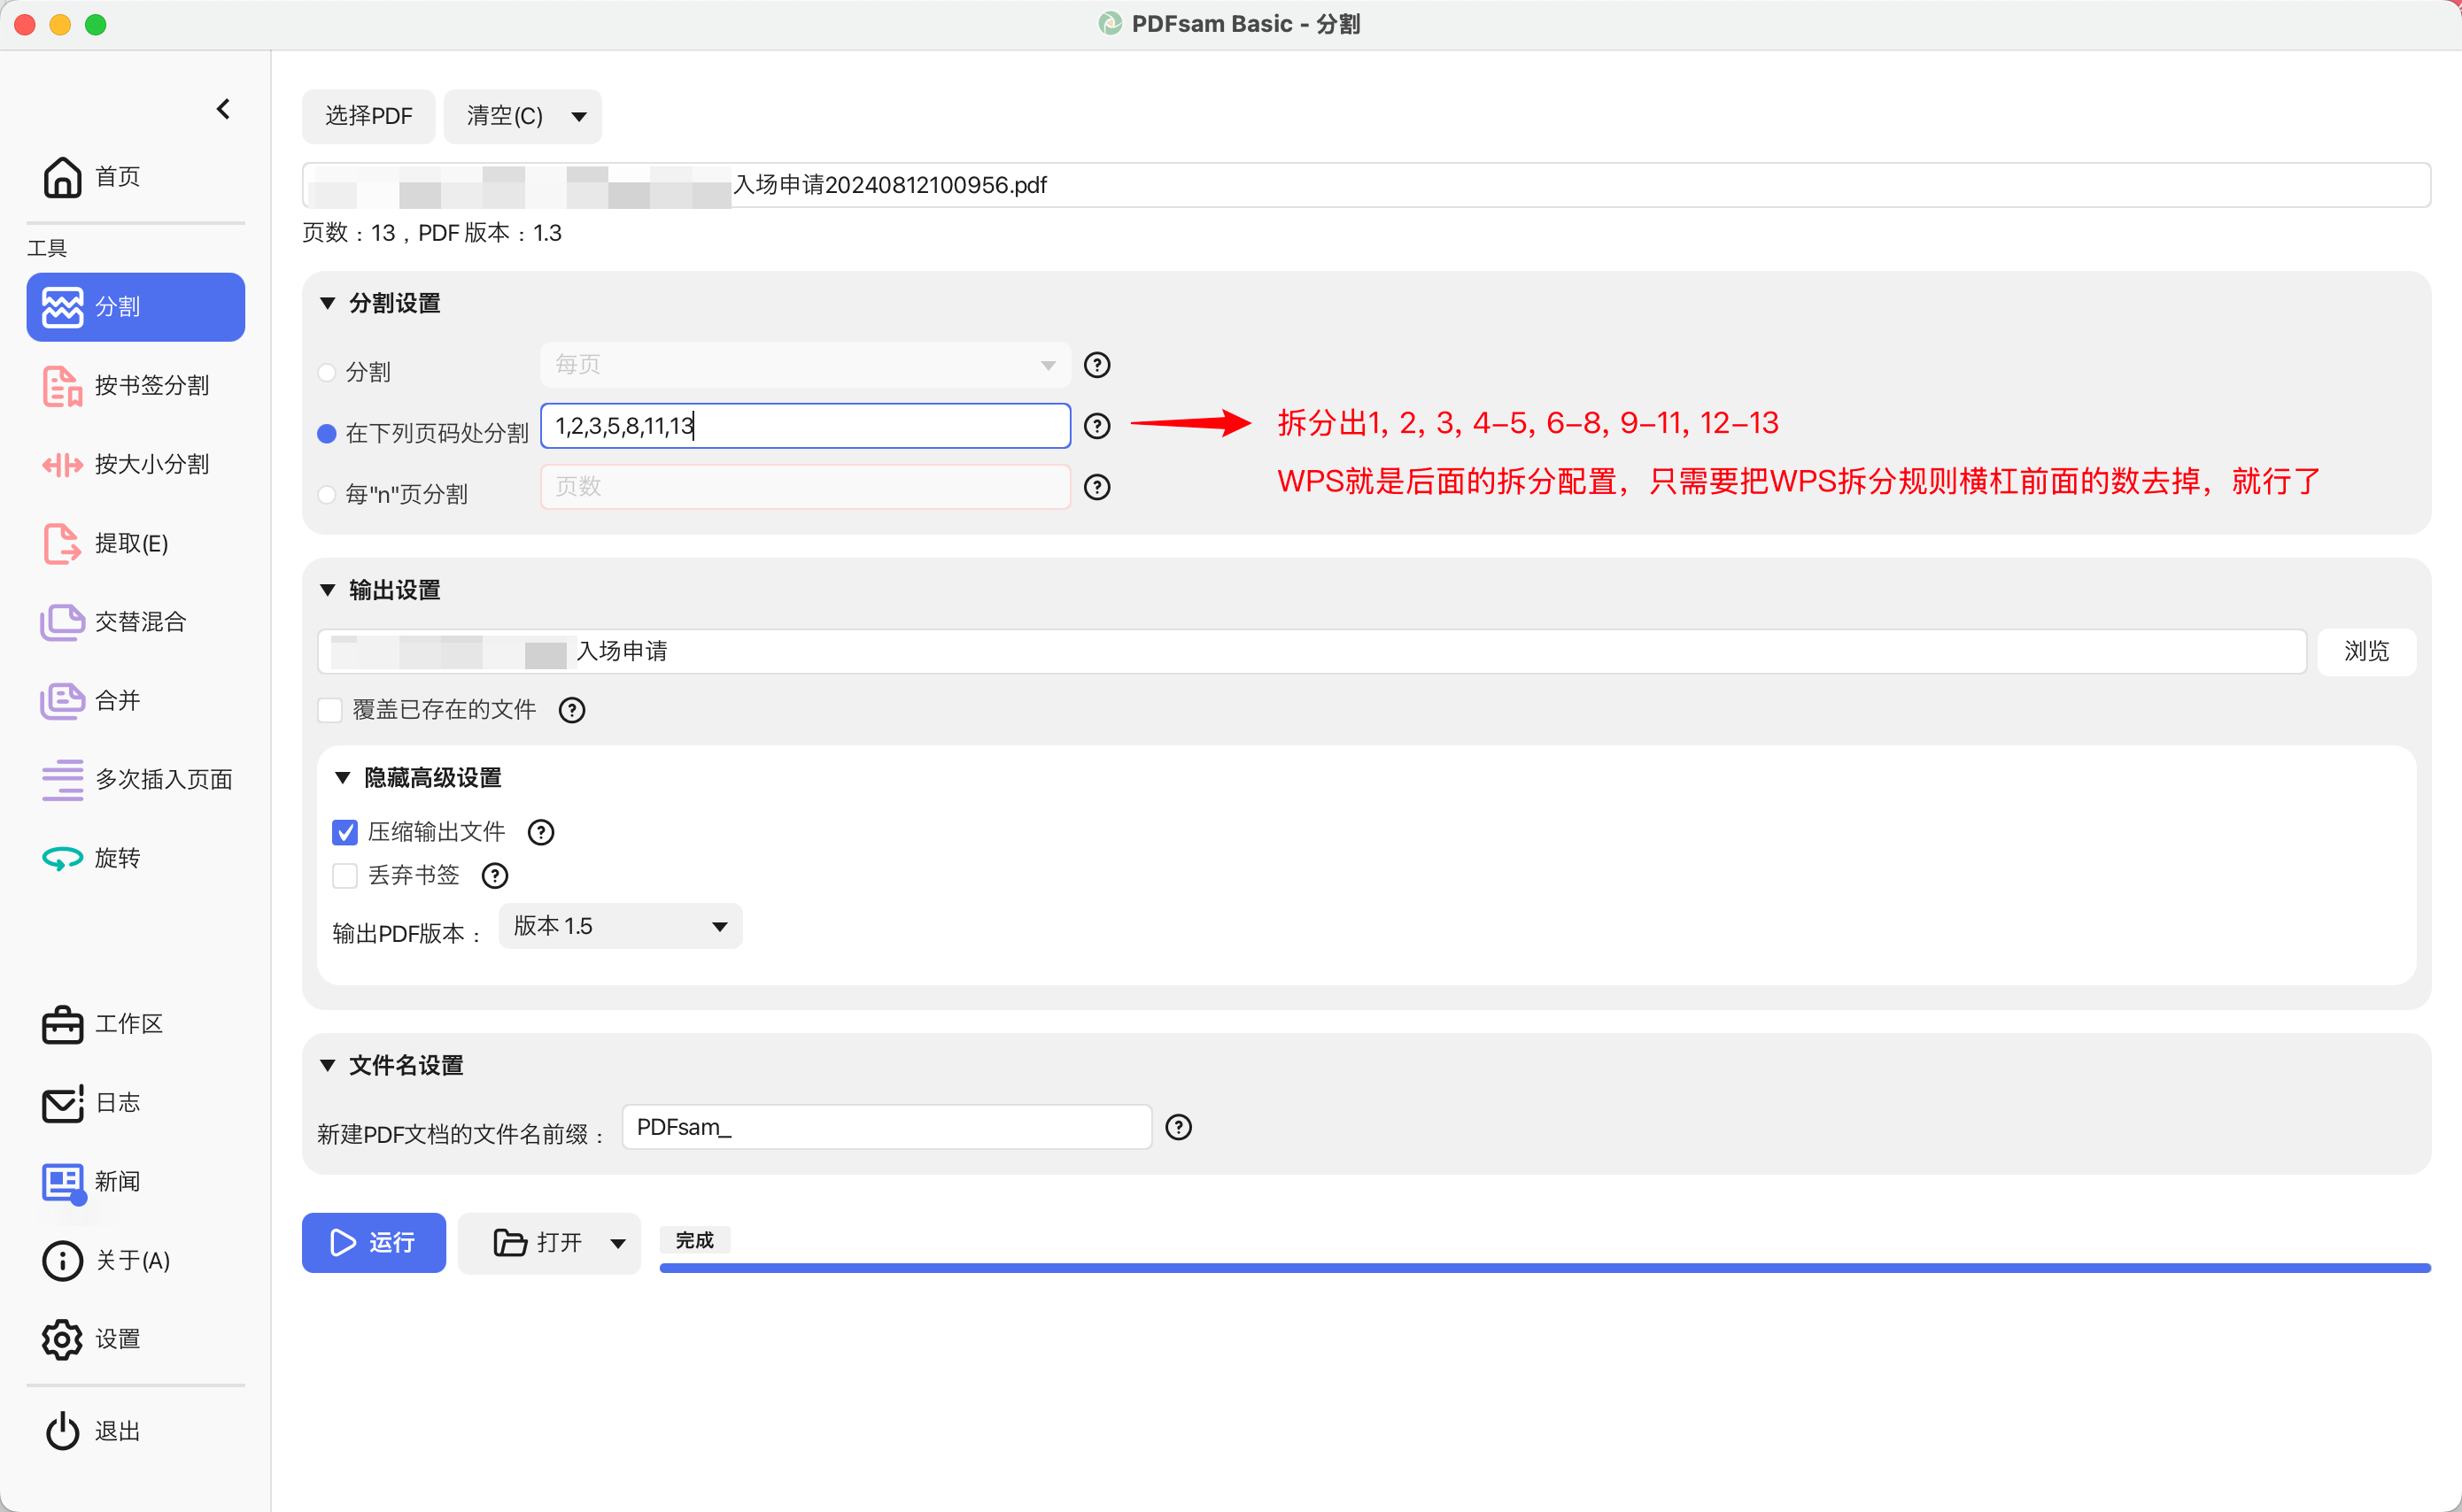Collapse the sidebar with the chevron arrow

pos(223,109)
